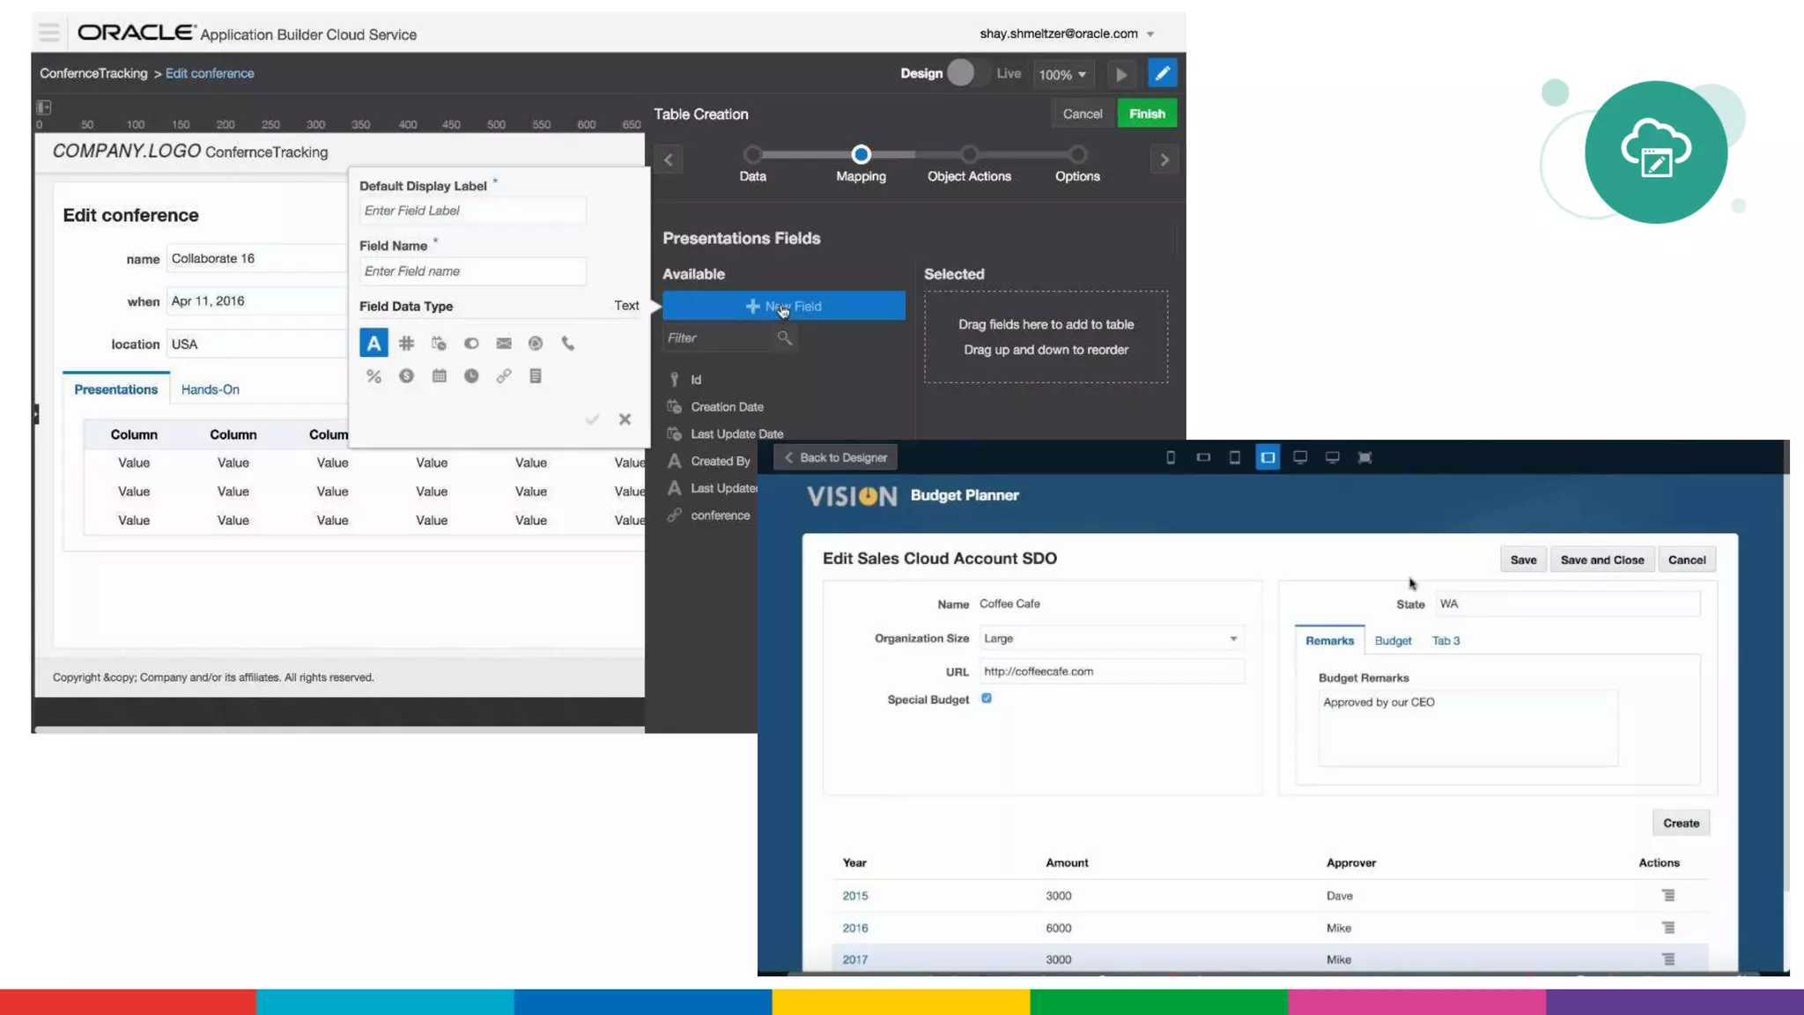Click the run play button in toolbar
This screenshot has height=1015, width=1804.
(1121, 75)
